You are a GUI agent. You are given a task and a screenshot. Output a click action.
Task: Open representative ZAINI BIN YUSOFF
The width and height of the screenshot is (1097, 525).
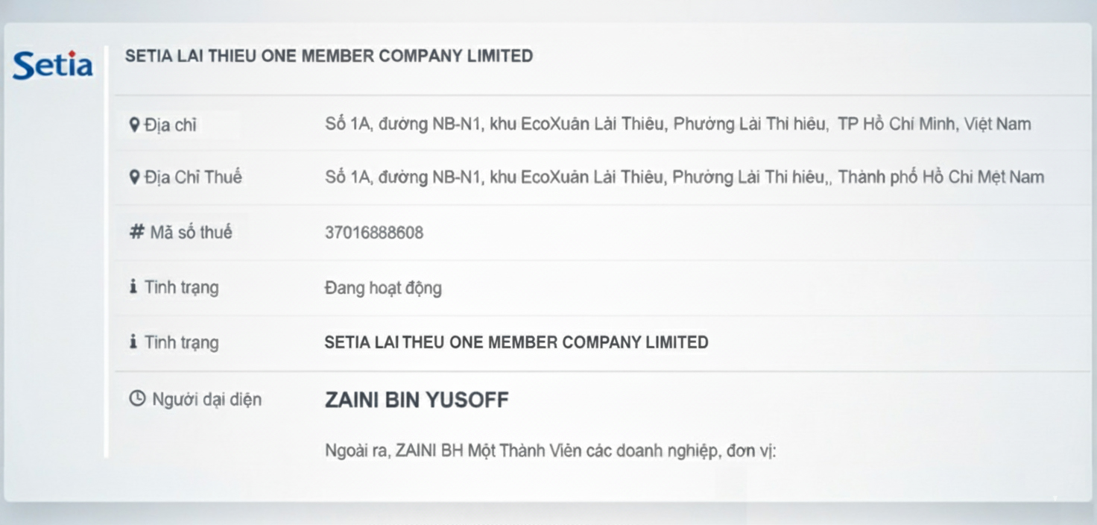click(417, 400)
